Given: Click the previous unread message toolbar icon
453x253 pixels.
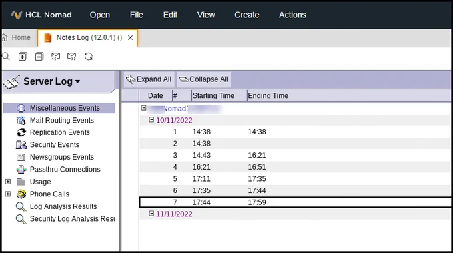Looking at the screenshot, I should click(55, 57).
